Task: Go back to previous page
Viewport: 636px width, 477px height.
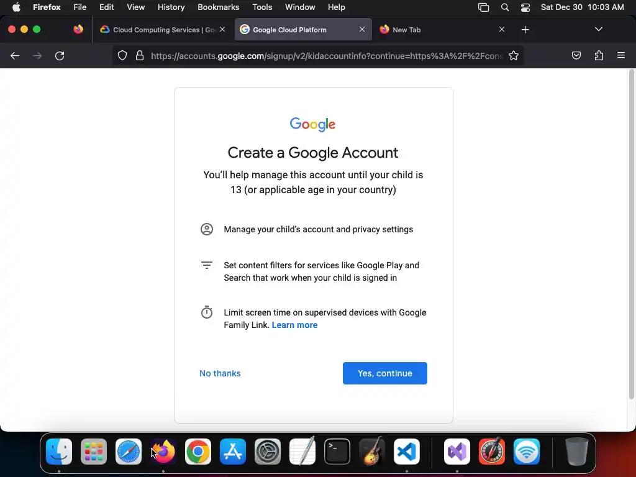Action: point(15,55)
